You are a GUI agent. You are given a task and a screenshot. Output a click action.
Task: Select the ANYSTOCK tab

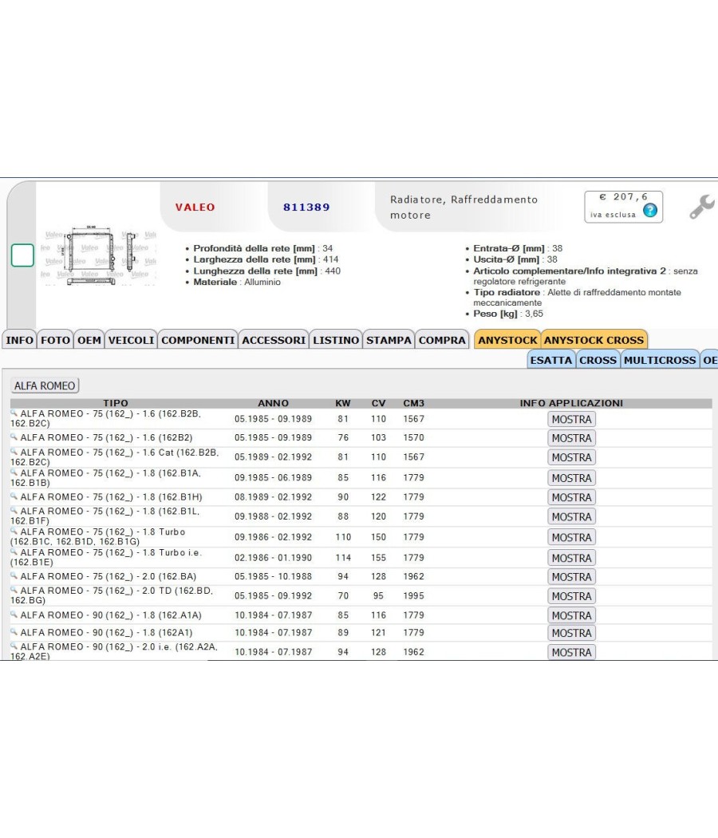click(507, 340)
